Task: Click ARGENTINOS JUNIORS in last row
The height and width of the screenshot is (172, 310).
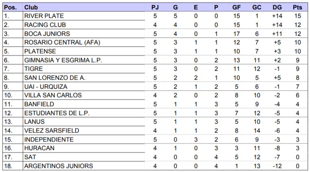Action: (x=59, y=166)
